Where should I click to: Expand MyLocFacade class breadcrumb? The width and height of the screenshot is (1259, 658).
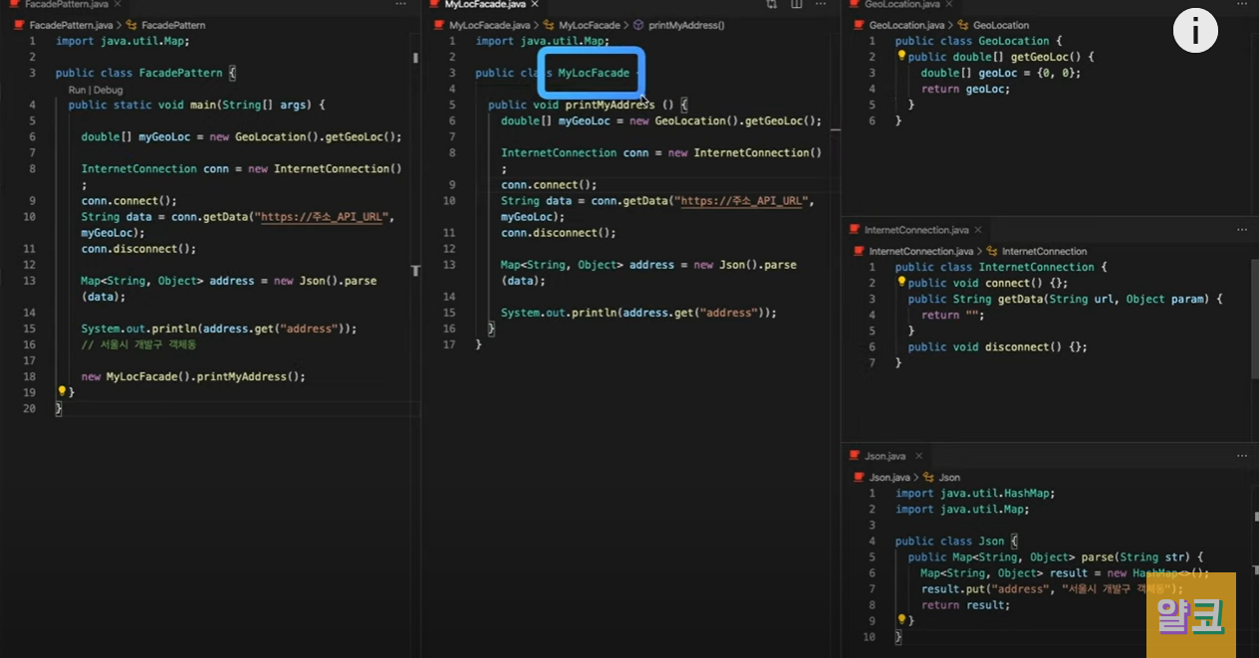[590, 24]
